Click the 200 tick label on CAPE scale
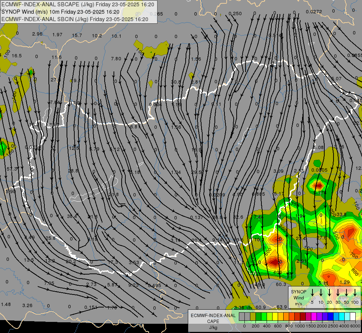This screenshot has height=333, width=362. (x=256, y=326)
